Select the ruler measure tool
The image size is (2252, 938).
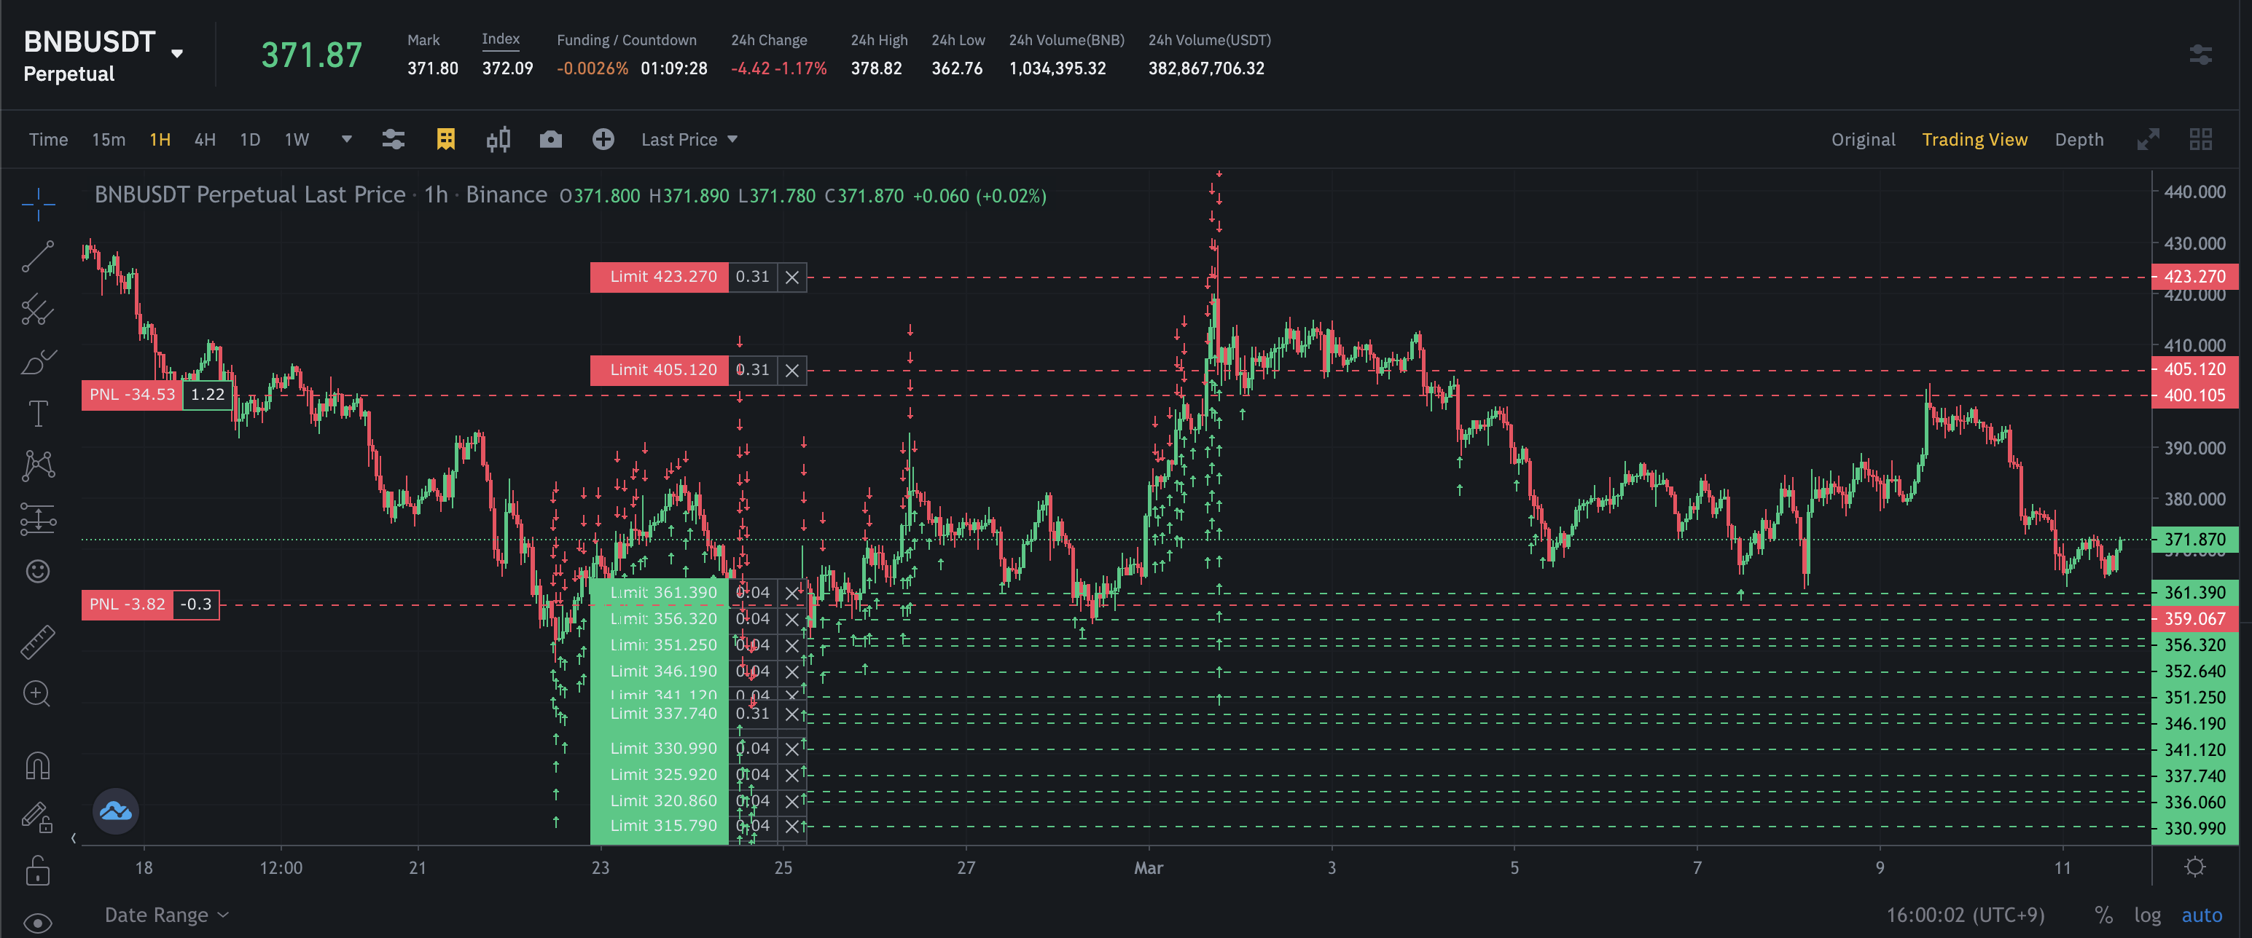pos(38,642)
